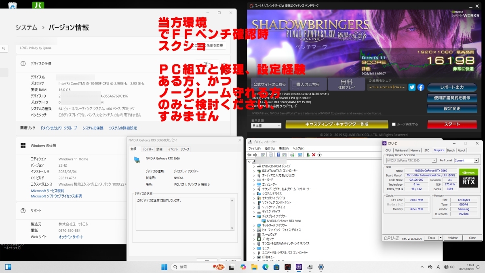Open Perf Level Current dropdown in CPU-Z
The width and height of the screenshot is (485, 273).
click(466, 161)
